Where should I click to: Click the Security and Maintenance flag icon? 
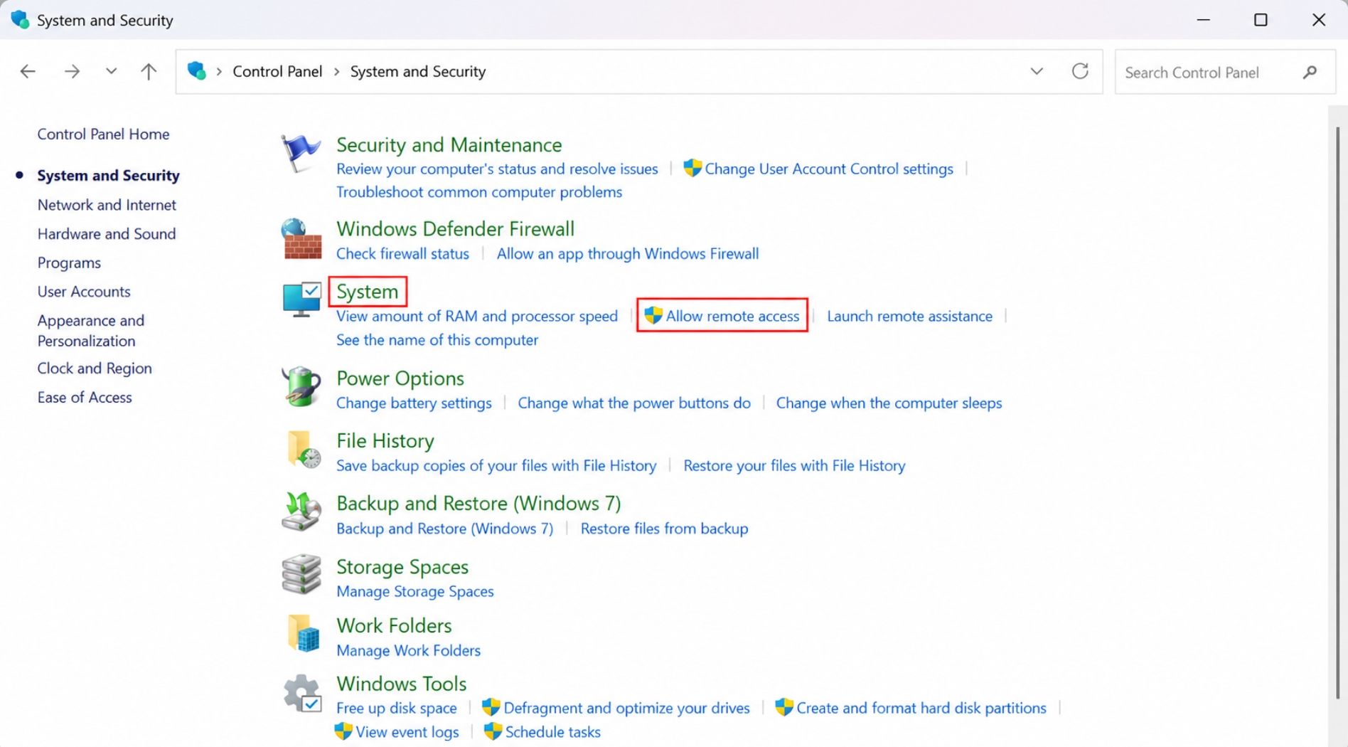[x=301, y=154]
